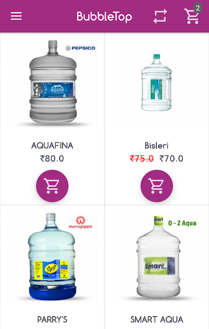The width and height of the screenshot is (209, 329).
Task: Select the AQUAFINA product name
Action: [x=52, y=146]
